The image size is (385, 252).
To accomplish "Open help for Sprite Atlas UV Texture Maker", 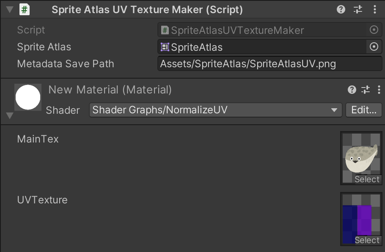I will [341, 9].
